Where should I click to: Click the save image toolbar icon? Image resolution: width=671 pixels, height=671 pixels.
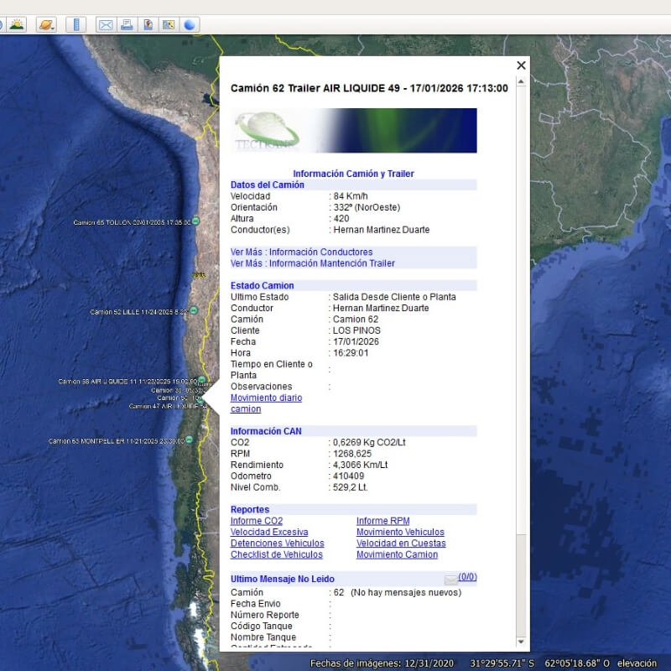148,24
